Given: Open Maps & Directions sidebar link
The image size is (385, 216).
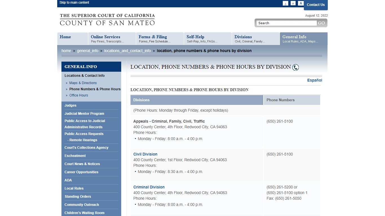Looking at the screenshot, I should pyautogui.click(x=83, y=83).
